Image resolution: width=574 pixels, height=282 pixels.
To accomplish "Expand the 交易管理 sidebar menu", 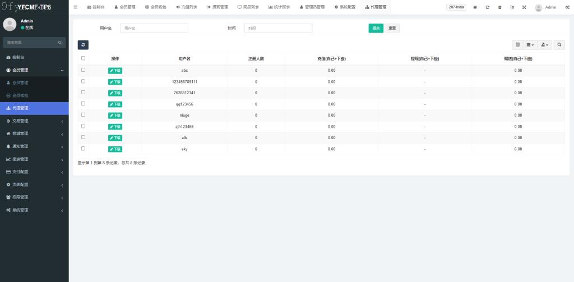I will coord(34,121).
